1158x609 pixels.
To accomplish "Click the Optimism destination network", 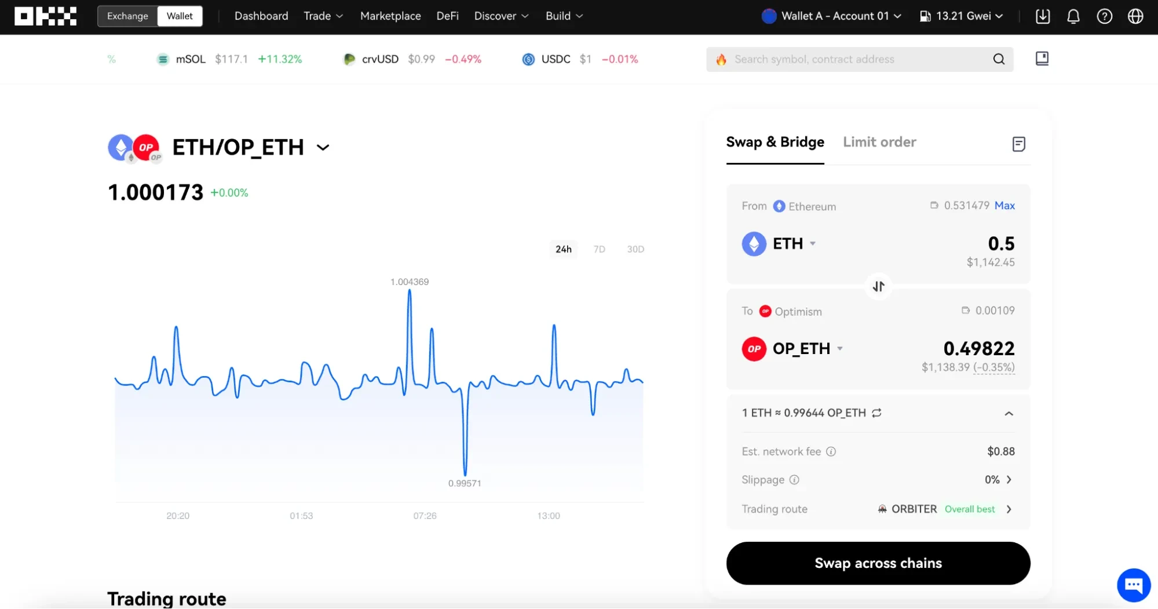I will tap(791, 312).
